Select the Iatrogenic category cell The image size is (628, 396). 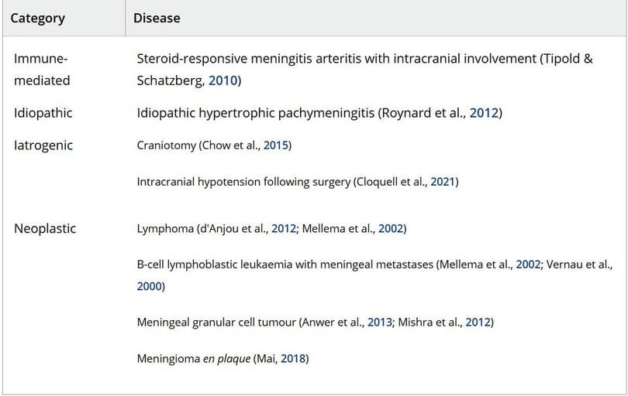[x=43, y=145]
